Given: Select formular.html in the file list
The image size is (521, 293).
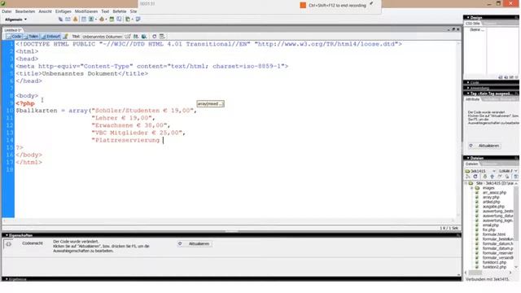Looking at the screenshot, I should 494,234.
